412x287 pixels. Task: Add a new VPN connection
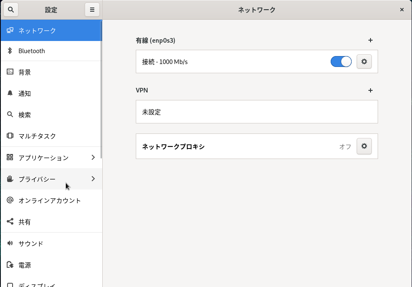tap(370, 90)
